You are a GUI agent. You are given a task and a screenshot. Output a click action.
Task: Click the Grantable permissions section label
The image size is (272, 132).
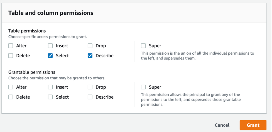[x=32, y=72]
